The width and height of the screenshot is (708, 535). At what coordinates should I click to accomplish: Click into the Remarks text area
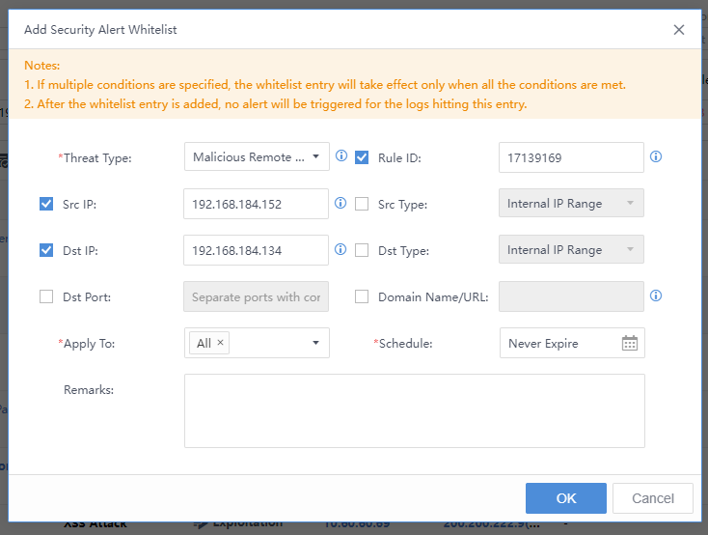tap(414, 411)
